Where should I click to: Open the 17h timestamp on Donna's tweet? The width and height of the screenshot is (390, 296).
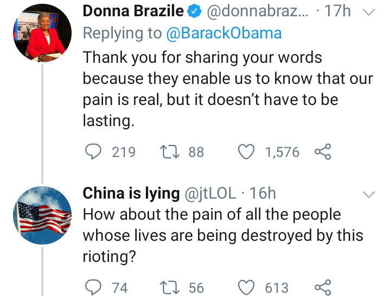tap(337, 11)
